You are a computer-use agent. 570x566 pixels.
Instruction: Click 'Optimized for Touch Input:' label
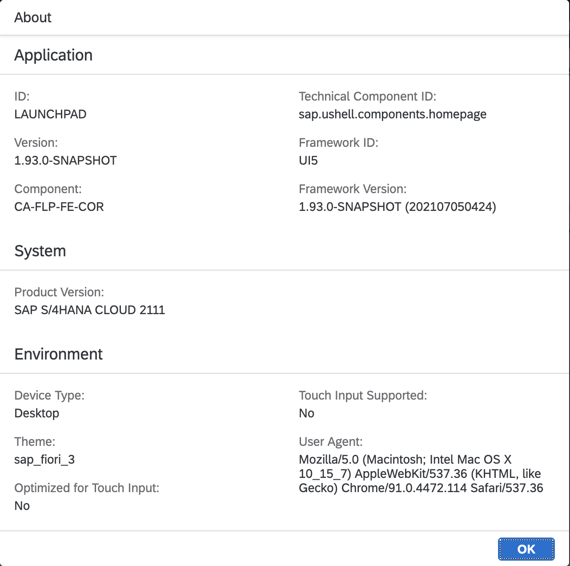click(x=87, y=488)
